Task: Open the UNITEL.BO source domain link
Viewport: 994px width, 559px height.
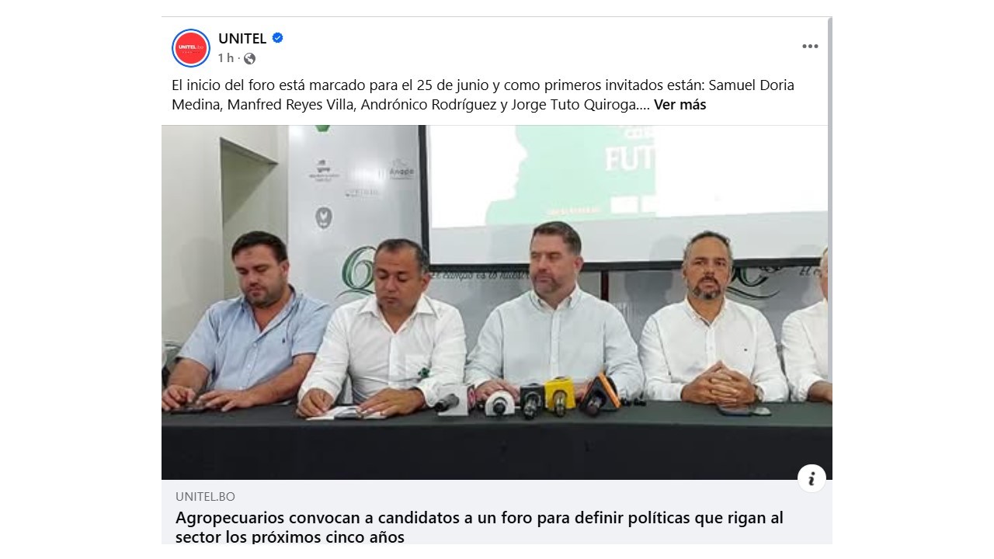Action: (205, 497)
